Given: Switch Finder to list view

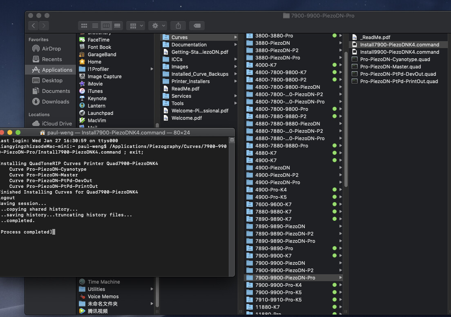Looking at the screenshot, I should pyautogui.click(x=95, y=26).
